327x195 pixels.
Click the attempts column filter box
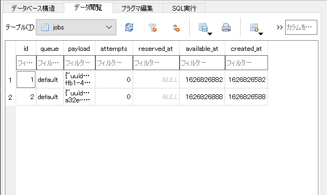[114, 63]
